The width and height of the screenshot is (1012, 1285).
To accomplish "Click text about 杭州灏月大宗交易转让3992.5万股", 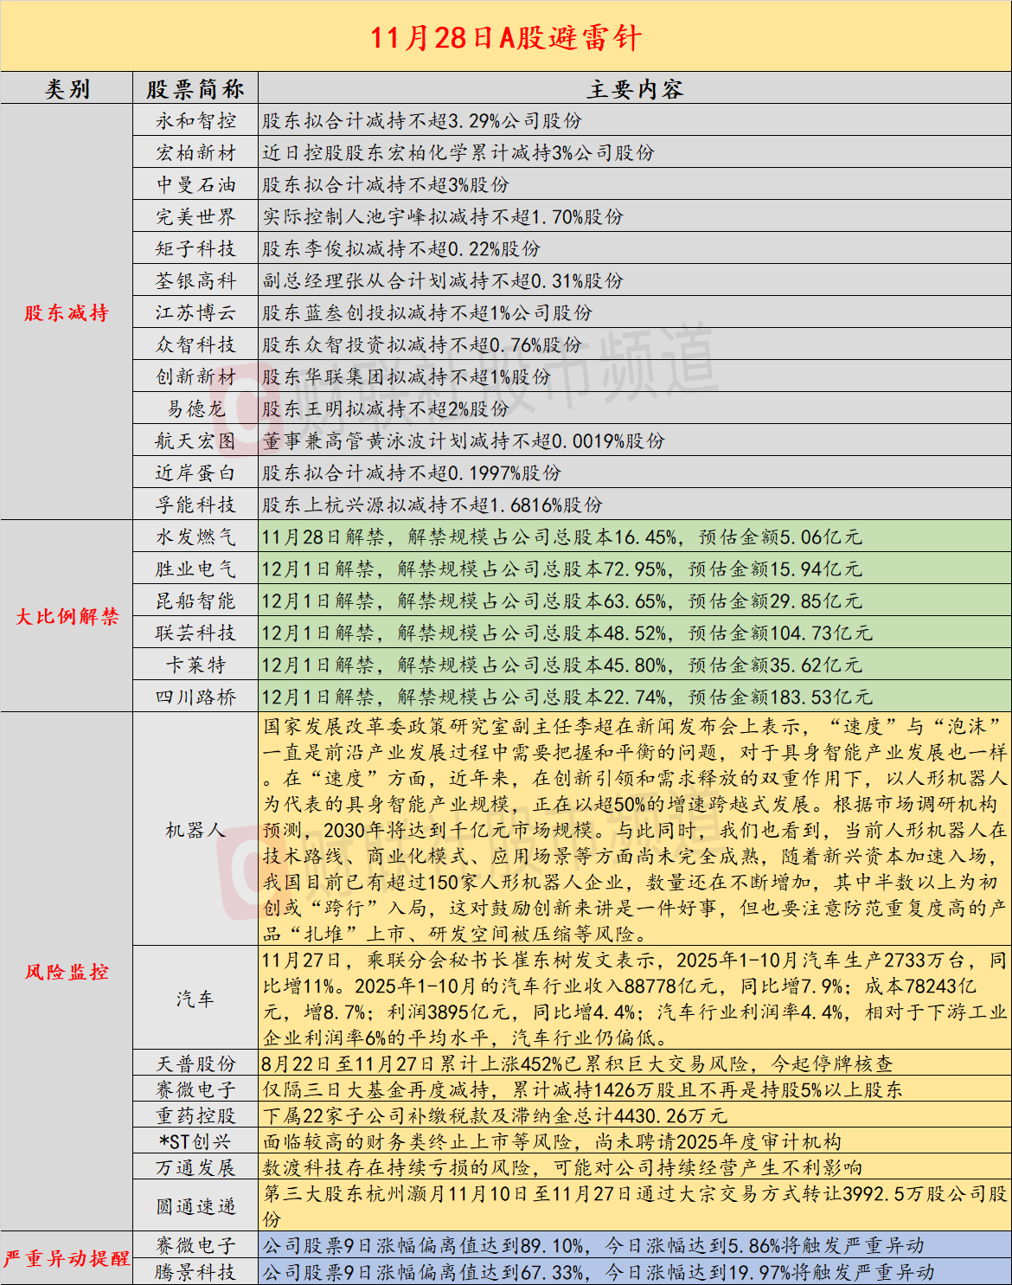I will click(x=635, y=1207).
